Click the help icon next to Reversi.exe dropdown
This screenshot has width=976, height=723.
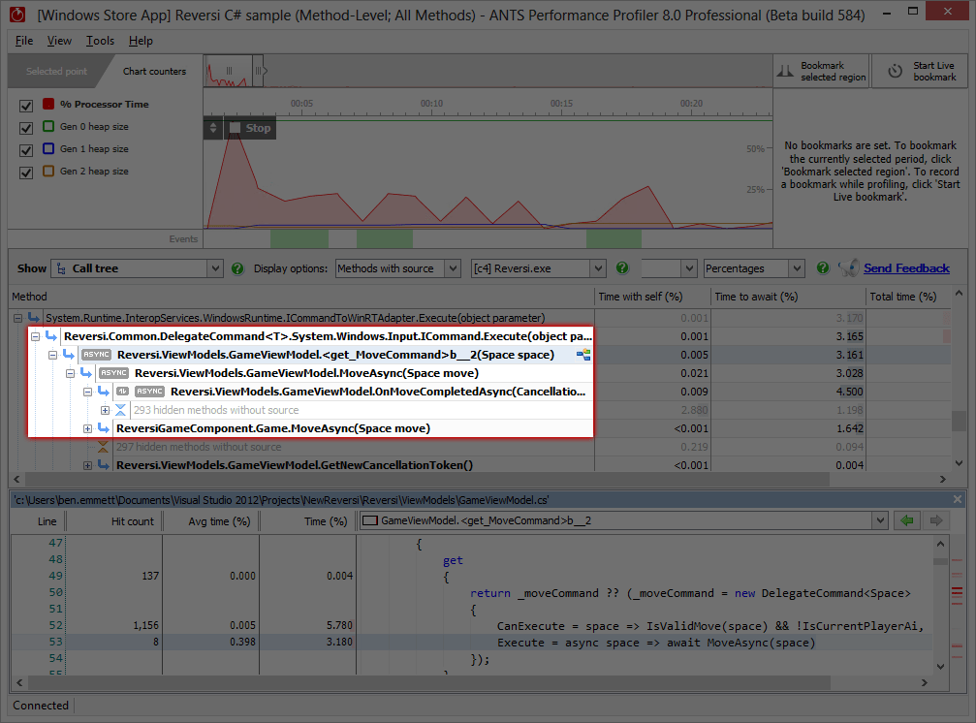pyautogui.click(x=622, y=268)
